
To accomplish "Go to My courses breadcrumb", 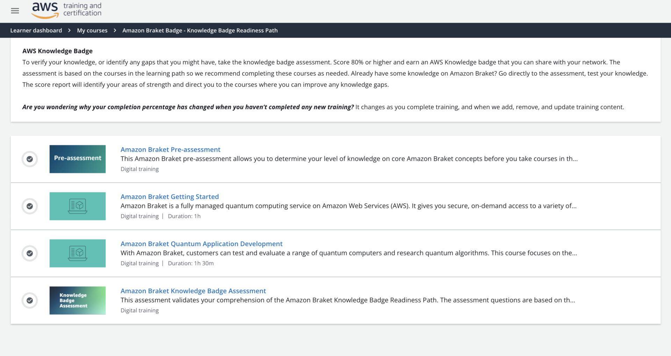I will 92,30.
